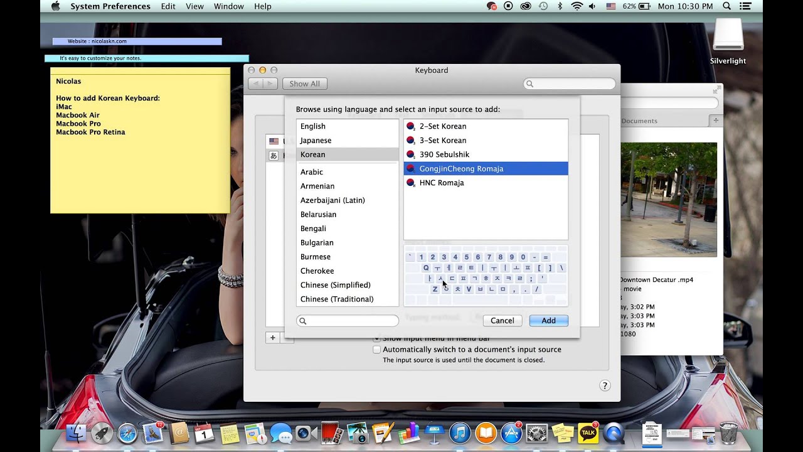Screen dimensions: 803x452
Task: Select Bulgarian in the language list
Action: 348,242
